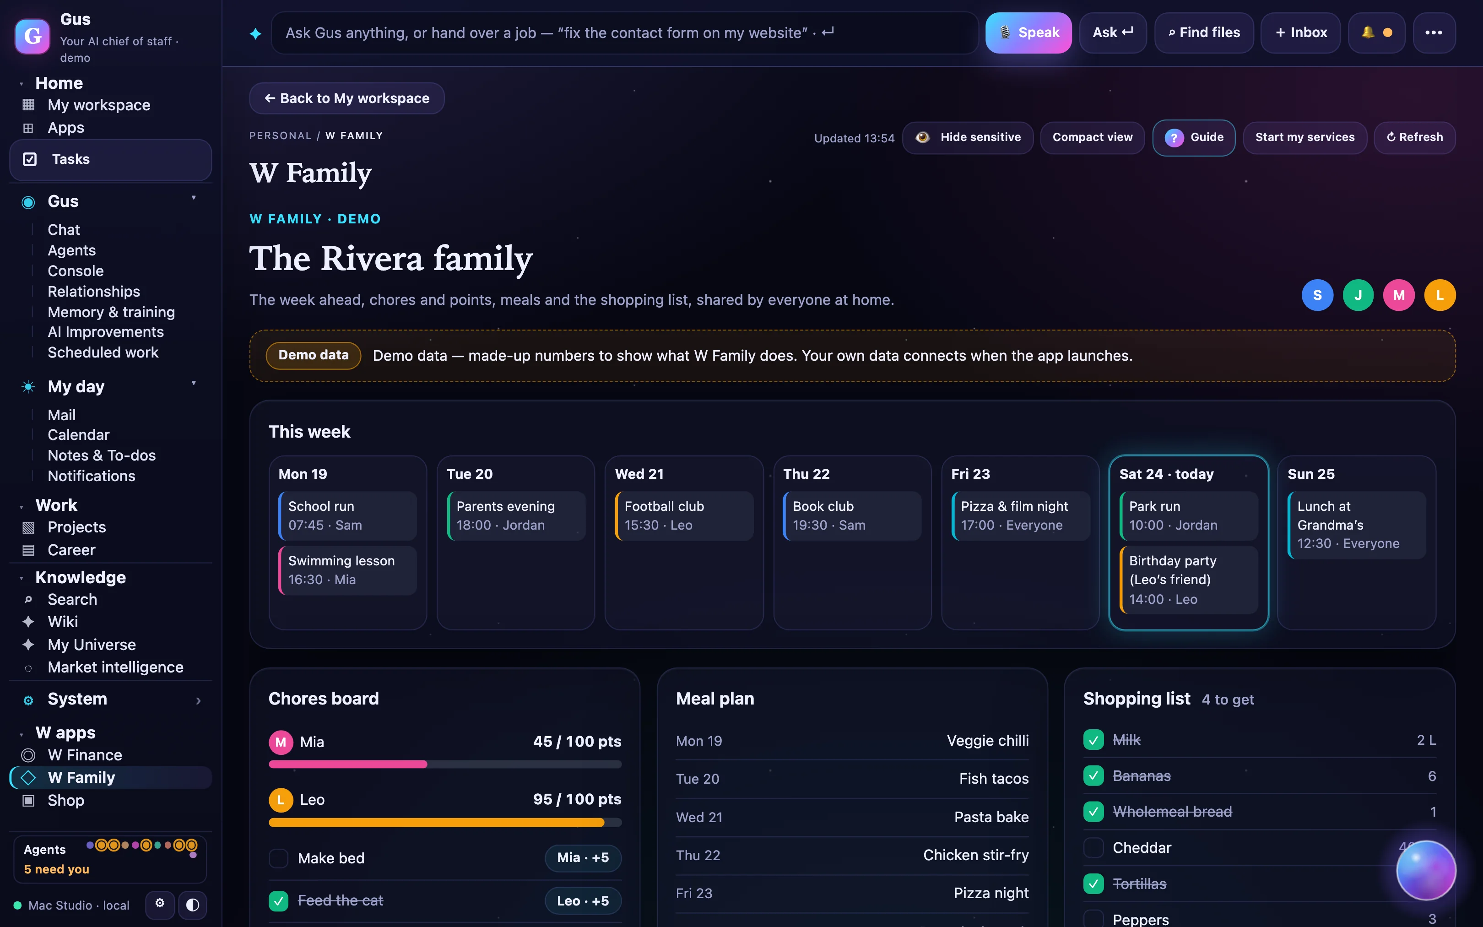Click avatar J for Jordan

(1358, 296)
